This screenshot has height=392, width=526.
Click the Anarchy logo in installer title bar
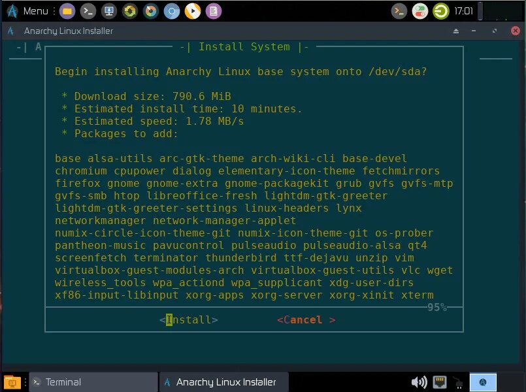coord(10,31)
